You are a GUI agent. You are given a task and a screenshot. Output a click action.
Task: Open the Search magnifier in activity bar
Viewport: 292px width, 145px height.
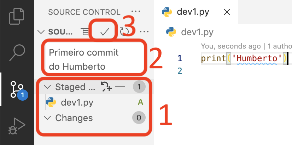point(17,53)
